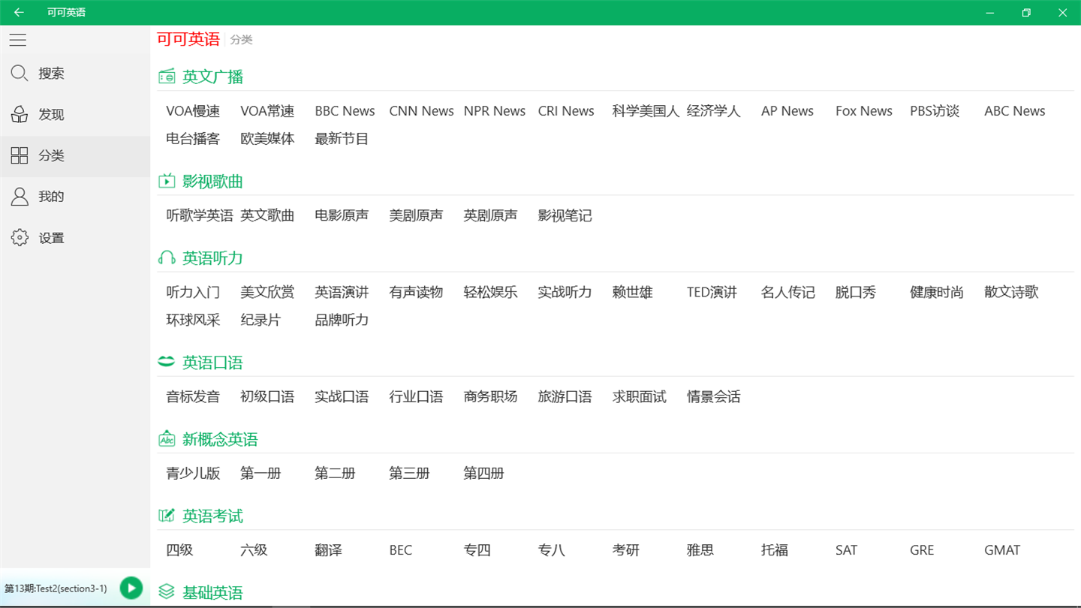Open the 设置 gear icon

pos(20,238)
